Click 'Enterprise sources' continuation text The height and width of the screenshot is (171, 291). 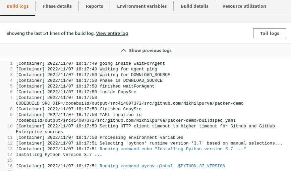39,132
